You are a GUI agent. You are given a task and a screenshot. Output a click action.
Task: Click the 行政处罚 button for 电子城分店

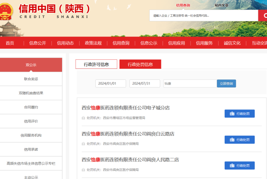pos(239,113)
